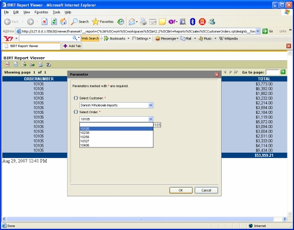Open the Favorites star button
Viewport: 294px width, 230px height.
103,22
